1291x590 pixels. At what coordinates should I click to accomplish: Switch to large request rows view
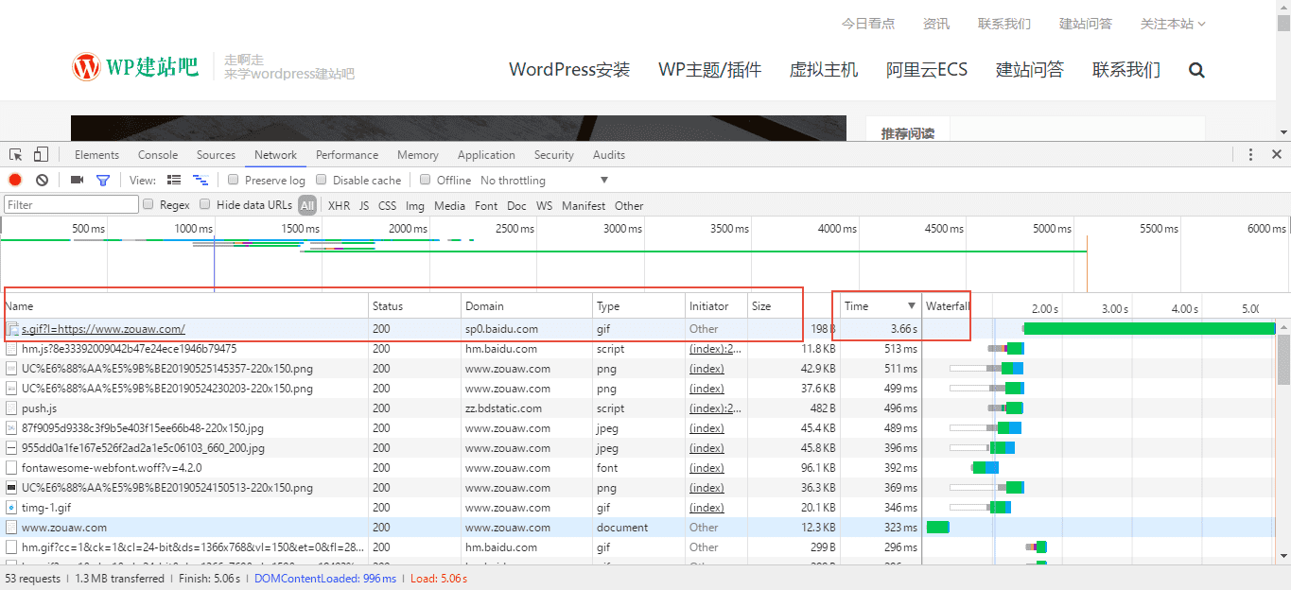coord(174,180)
